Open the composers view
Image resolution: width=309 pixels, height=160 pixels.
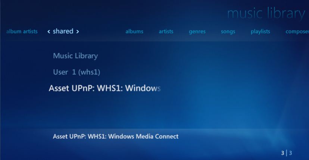(297, 32)
